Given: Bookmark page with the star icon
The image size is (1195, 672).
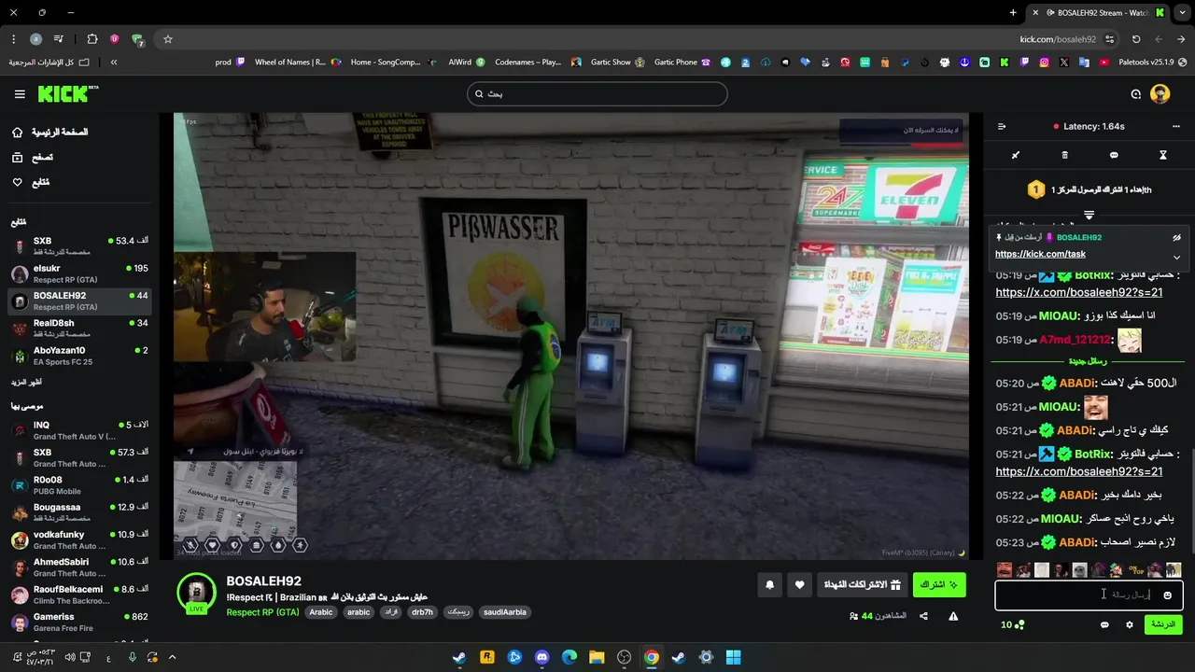Looking at the screenshot, I should click(168, 39).
